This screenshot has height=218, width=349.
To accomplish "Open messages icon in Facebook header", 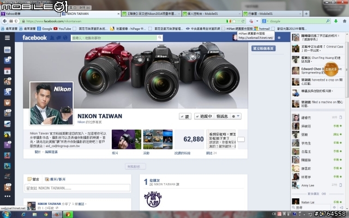I will coord(58,38).
